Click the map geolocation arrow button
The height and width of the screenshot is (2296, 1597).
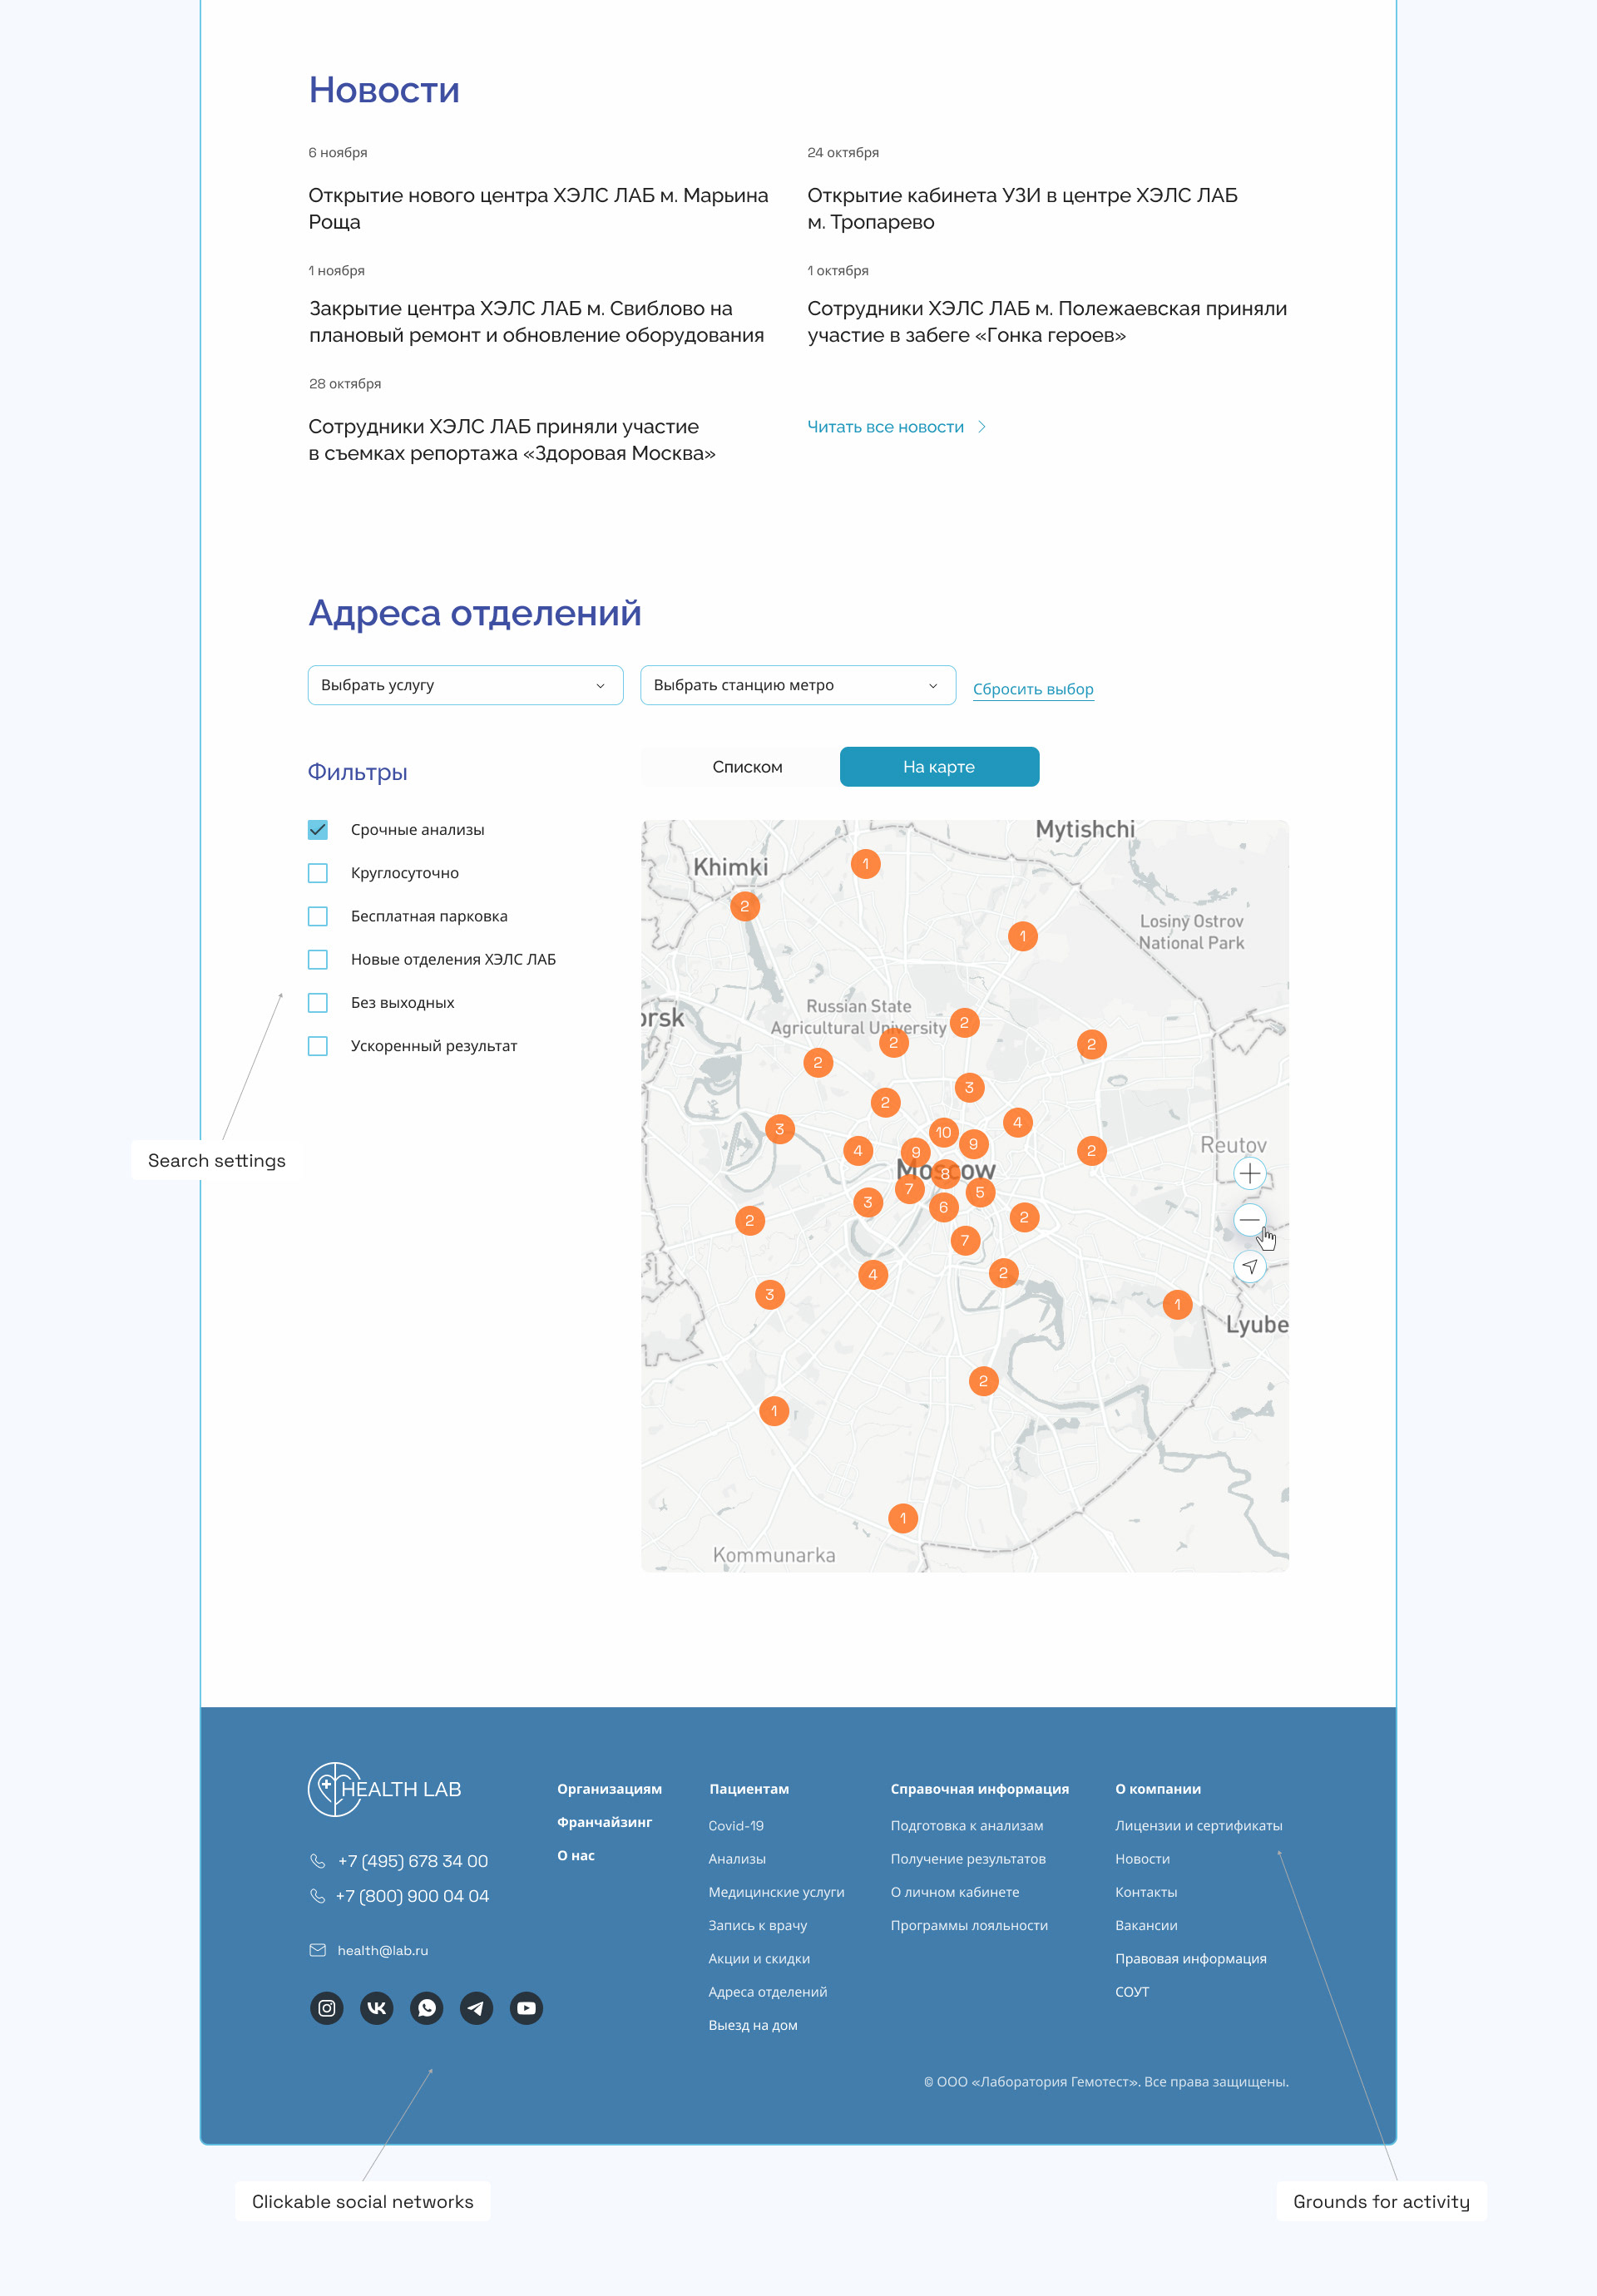(1249, 1267)
